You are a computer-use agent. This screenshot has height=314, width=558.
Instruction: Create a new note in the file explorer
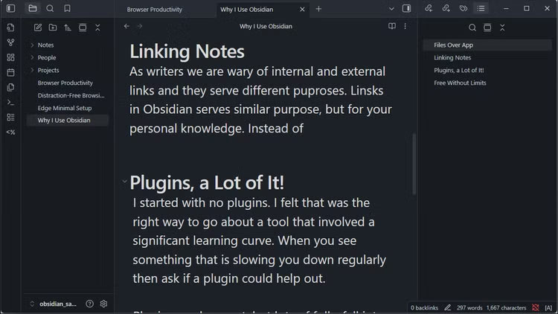click(x=38, y=28)
